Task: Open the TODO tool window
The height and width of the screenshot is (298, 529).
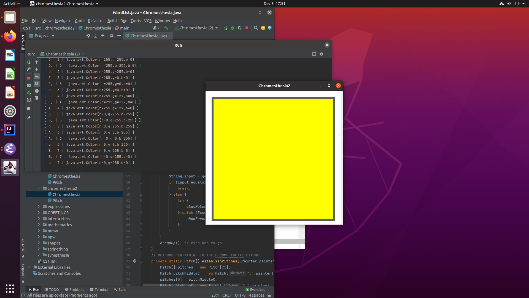Action: point(52,289)
